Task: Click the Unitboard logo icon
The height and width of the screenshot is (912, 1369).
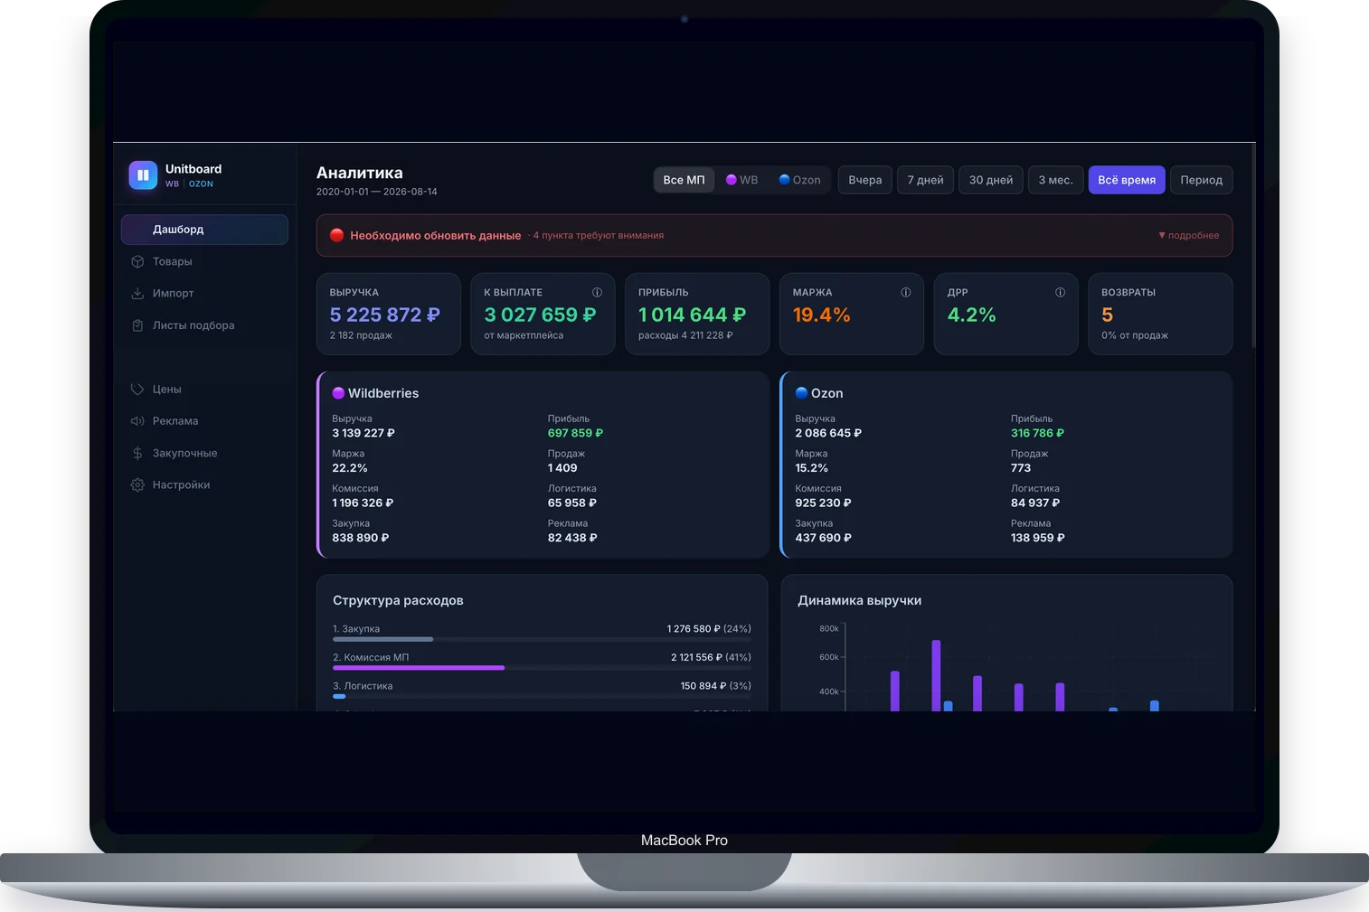Action: tap(143, 175)
